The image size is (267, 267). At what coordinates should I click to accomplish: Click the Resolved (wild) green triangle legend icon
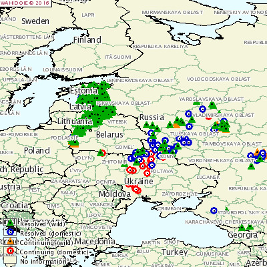tap(10, 222)
